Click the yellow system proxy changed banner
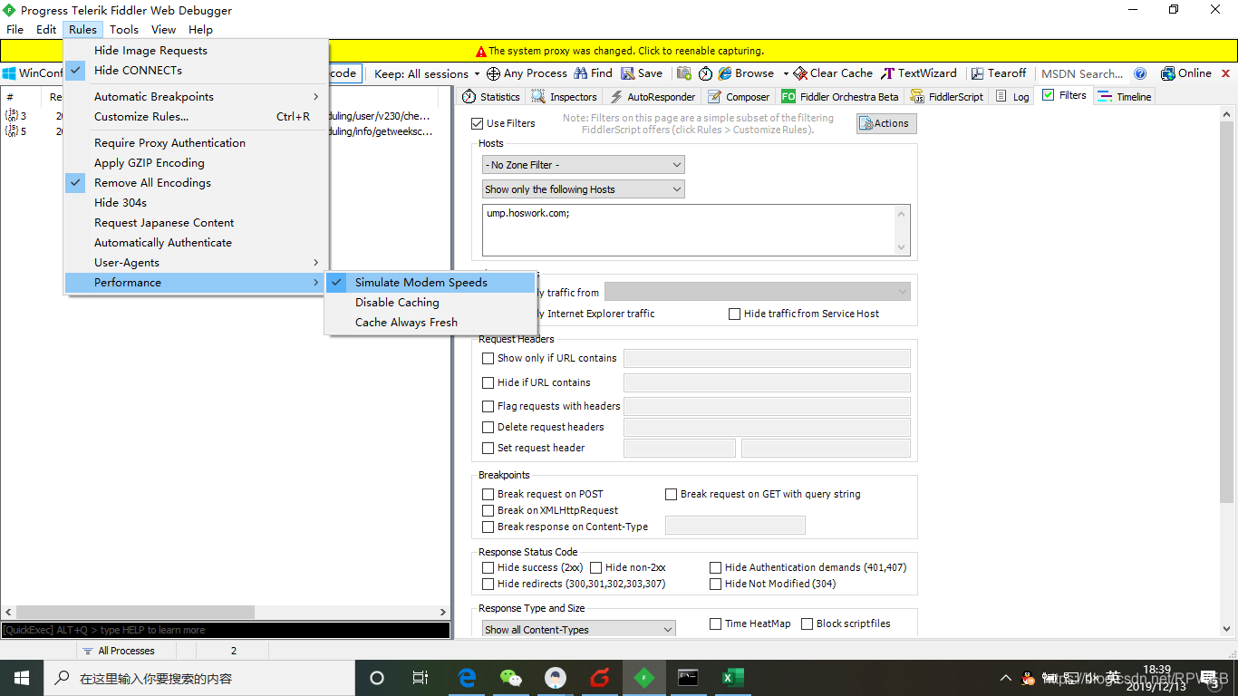Image resolution: width=1238 pixels, height=696 pixels. (619, 51)
